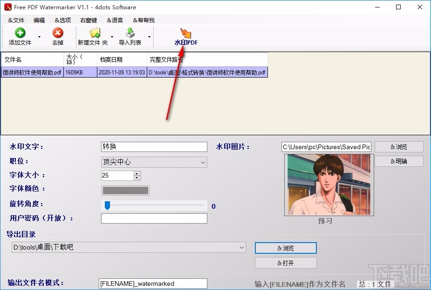Click the 预习 preview label
The image size is (431, 290).
325,221
